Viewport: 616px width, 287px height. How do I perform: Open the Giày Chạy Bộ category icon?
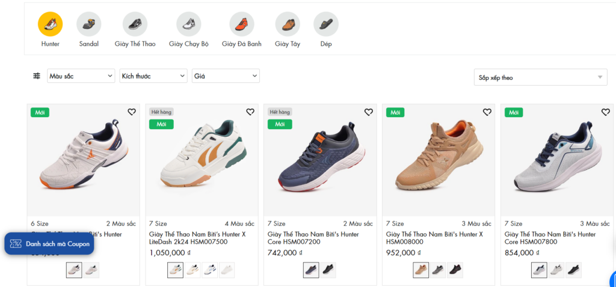tap(188, 24)
